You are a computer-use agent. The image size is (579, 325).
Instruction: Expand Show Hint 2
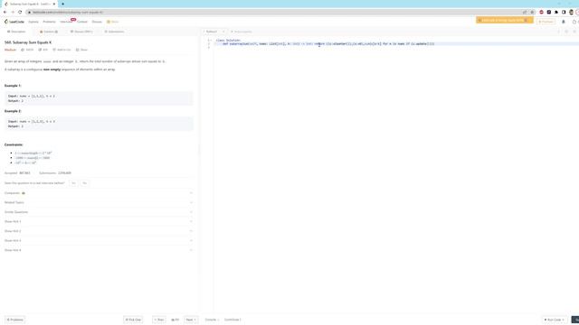[99, 231]
